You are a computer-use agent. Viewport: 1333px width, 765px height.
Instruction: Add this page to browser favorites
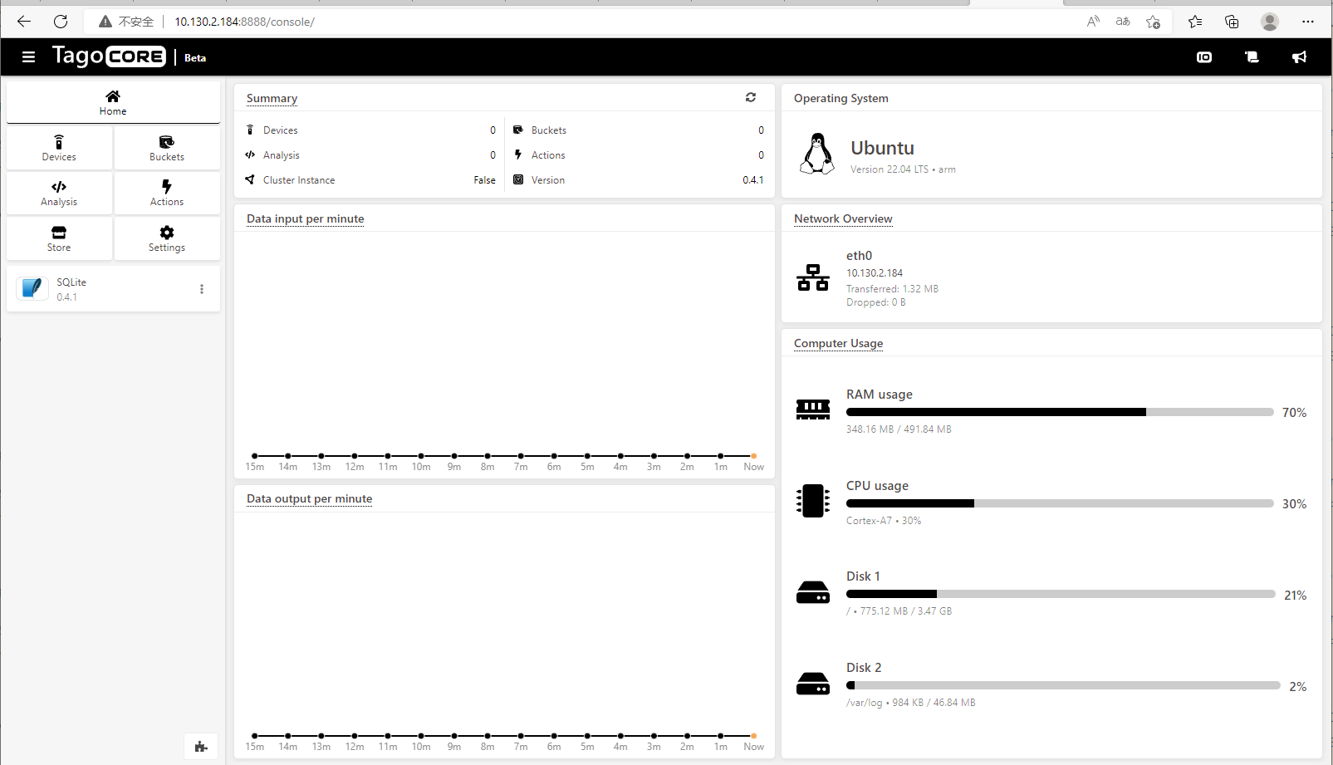point(1153,22)
